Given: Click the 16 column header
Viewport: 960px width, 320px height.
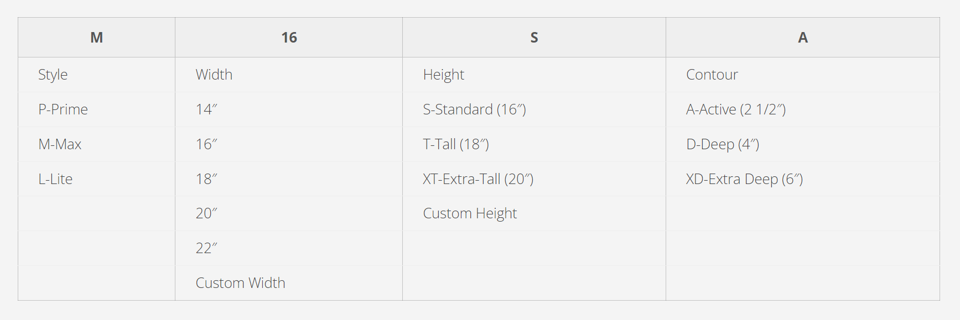Looking at the screenshot, I should pyautogui.click(x=289, y=38).
